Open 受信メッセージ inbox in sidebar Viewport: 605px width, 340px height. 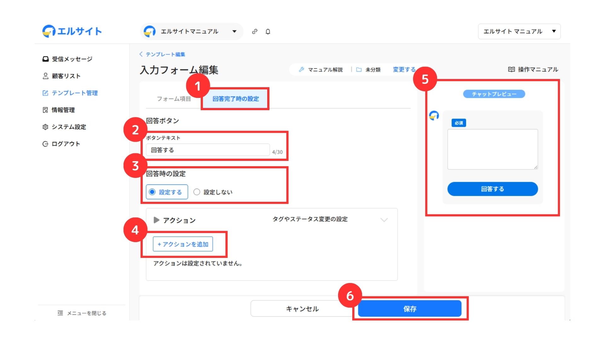[67, 59]
